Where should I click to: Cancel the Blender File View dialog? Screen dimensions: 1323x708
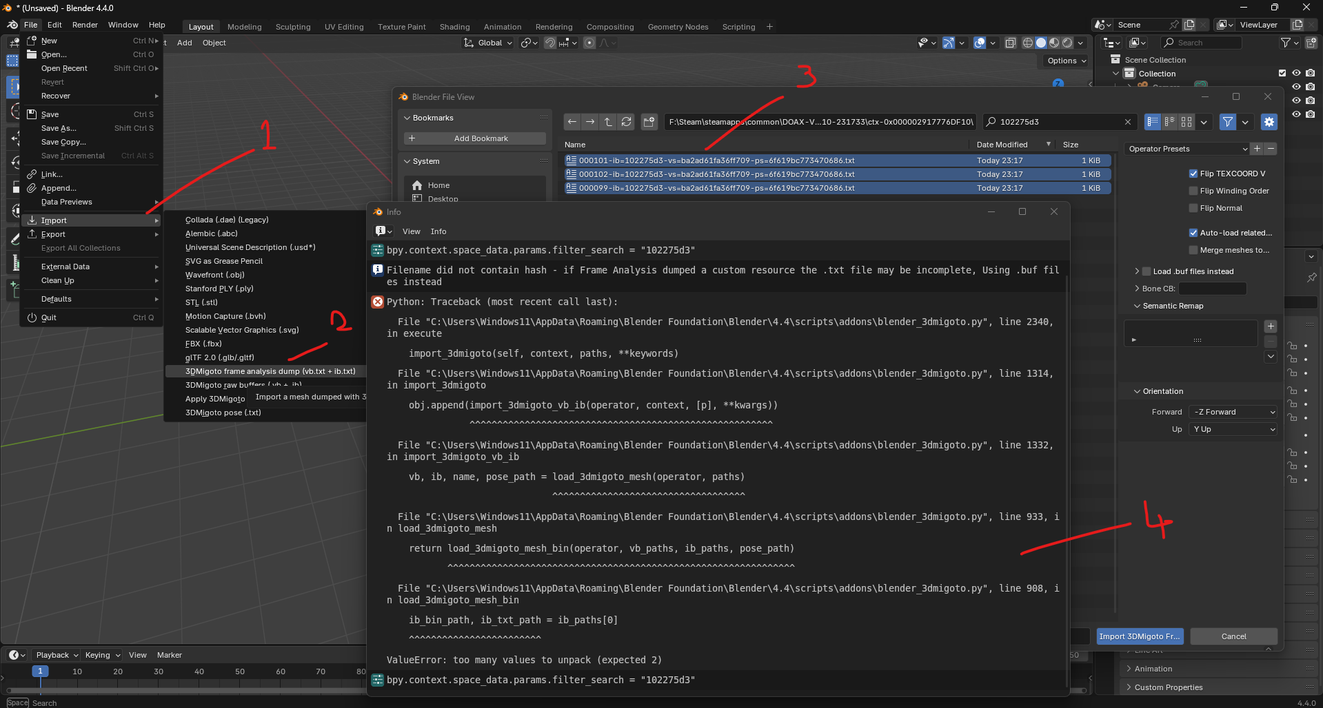[x=1233, y=636]
